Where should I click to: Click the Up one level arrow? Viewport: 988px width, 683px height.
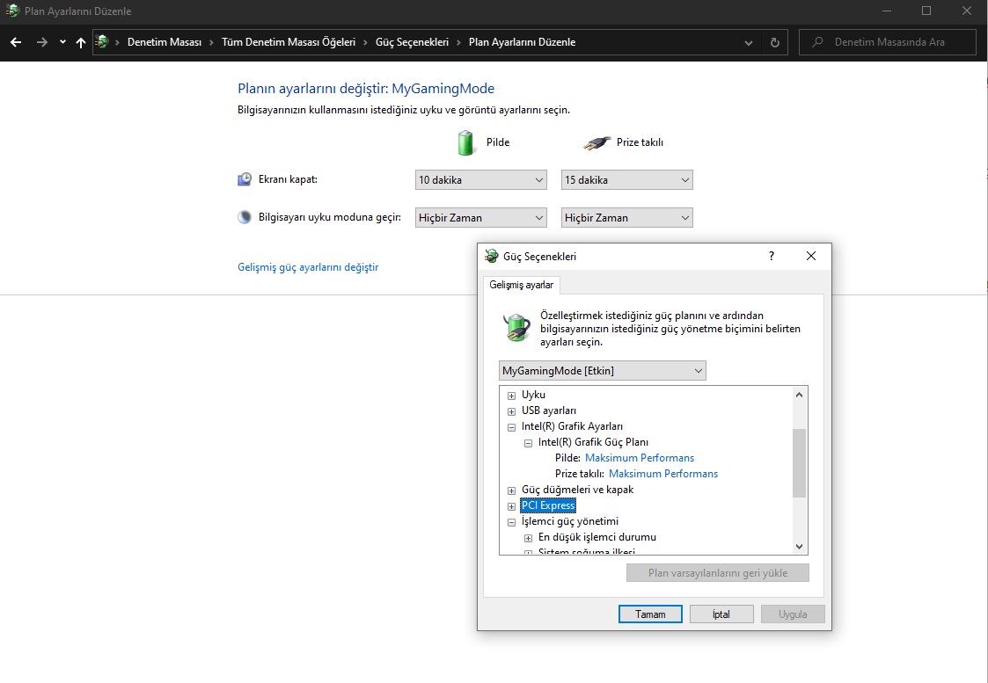point(81,42)
